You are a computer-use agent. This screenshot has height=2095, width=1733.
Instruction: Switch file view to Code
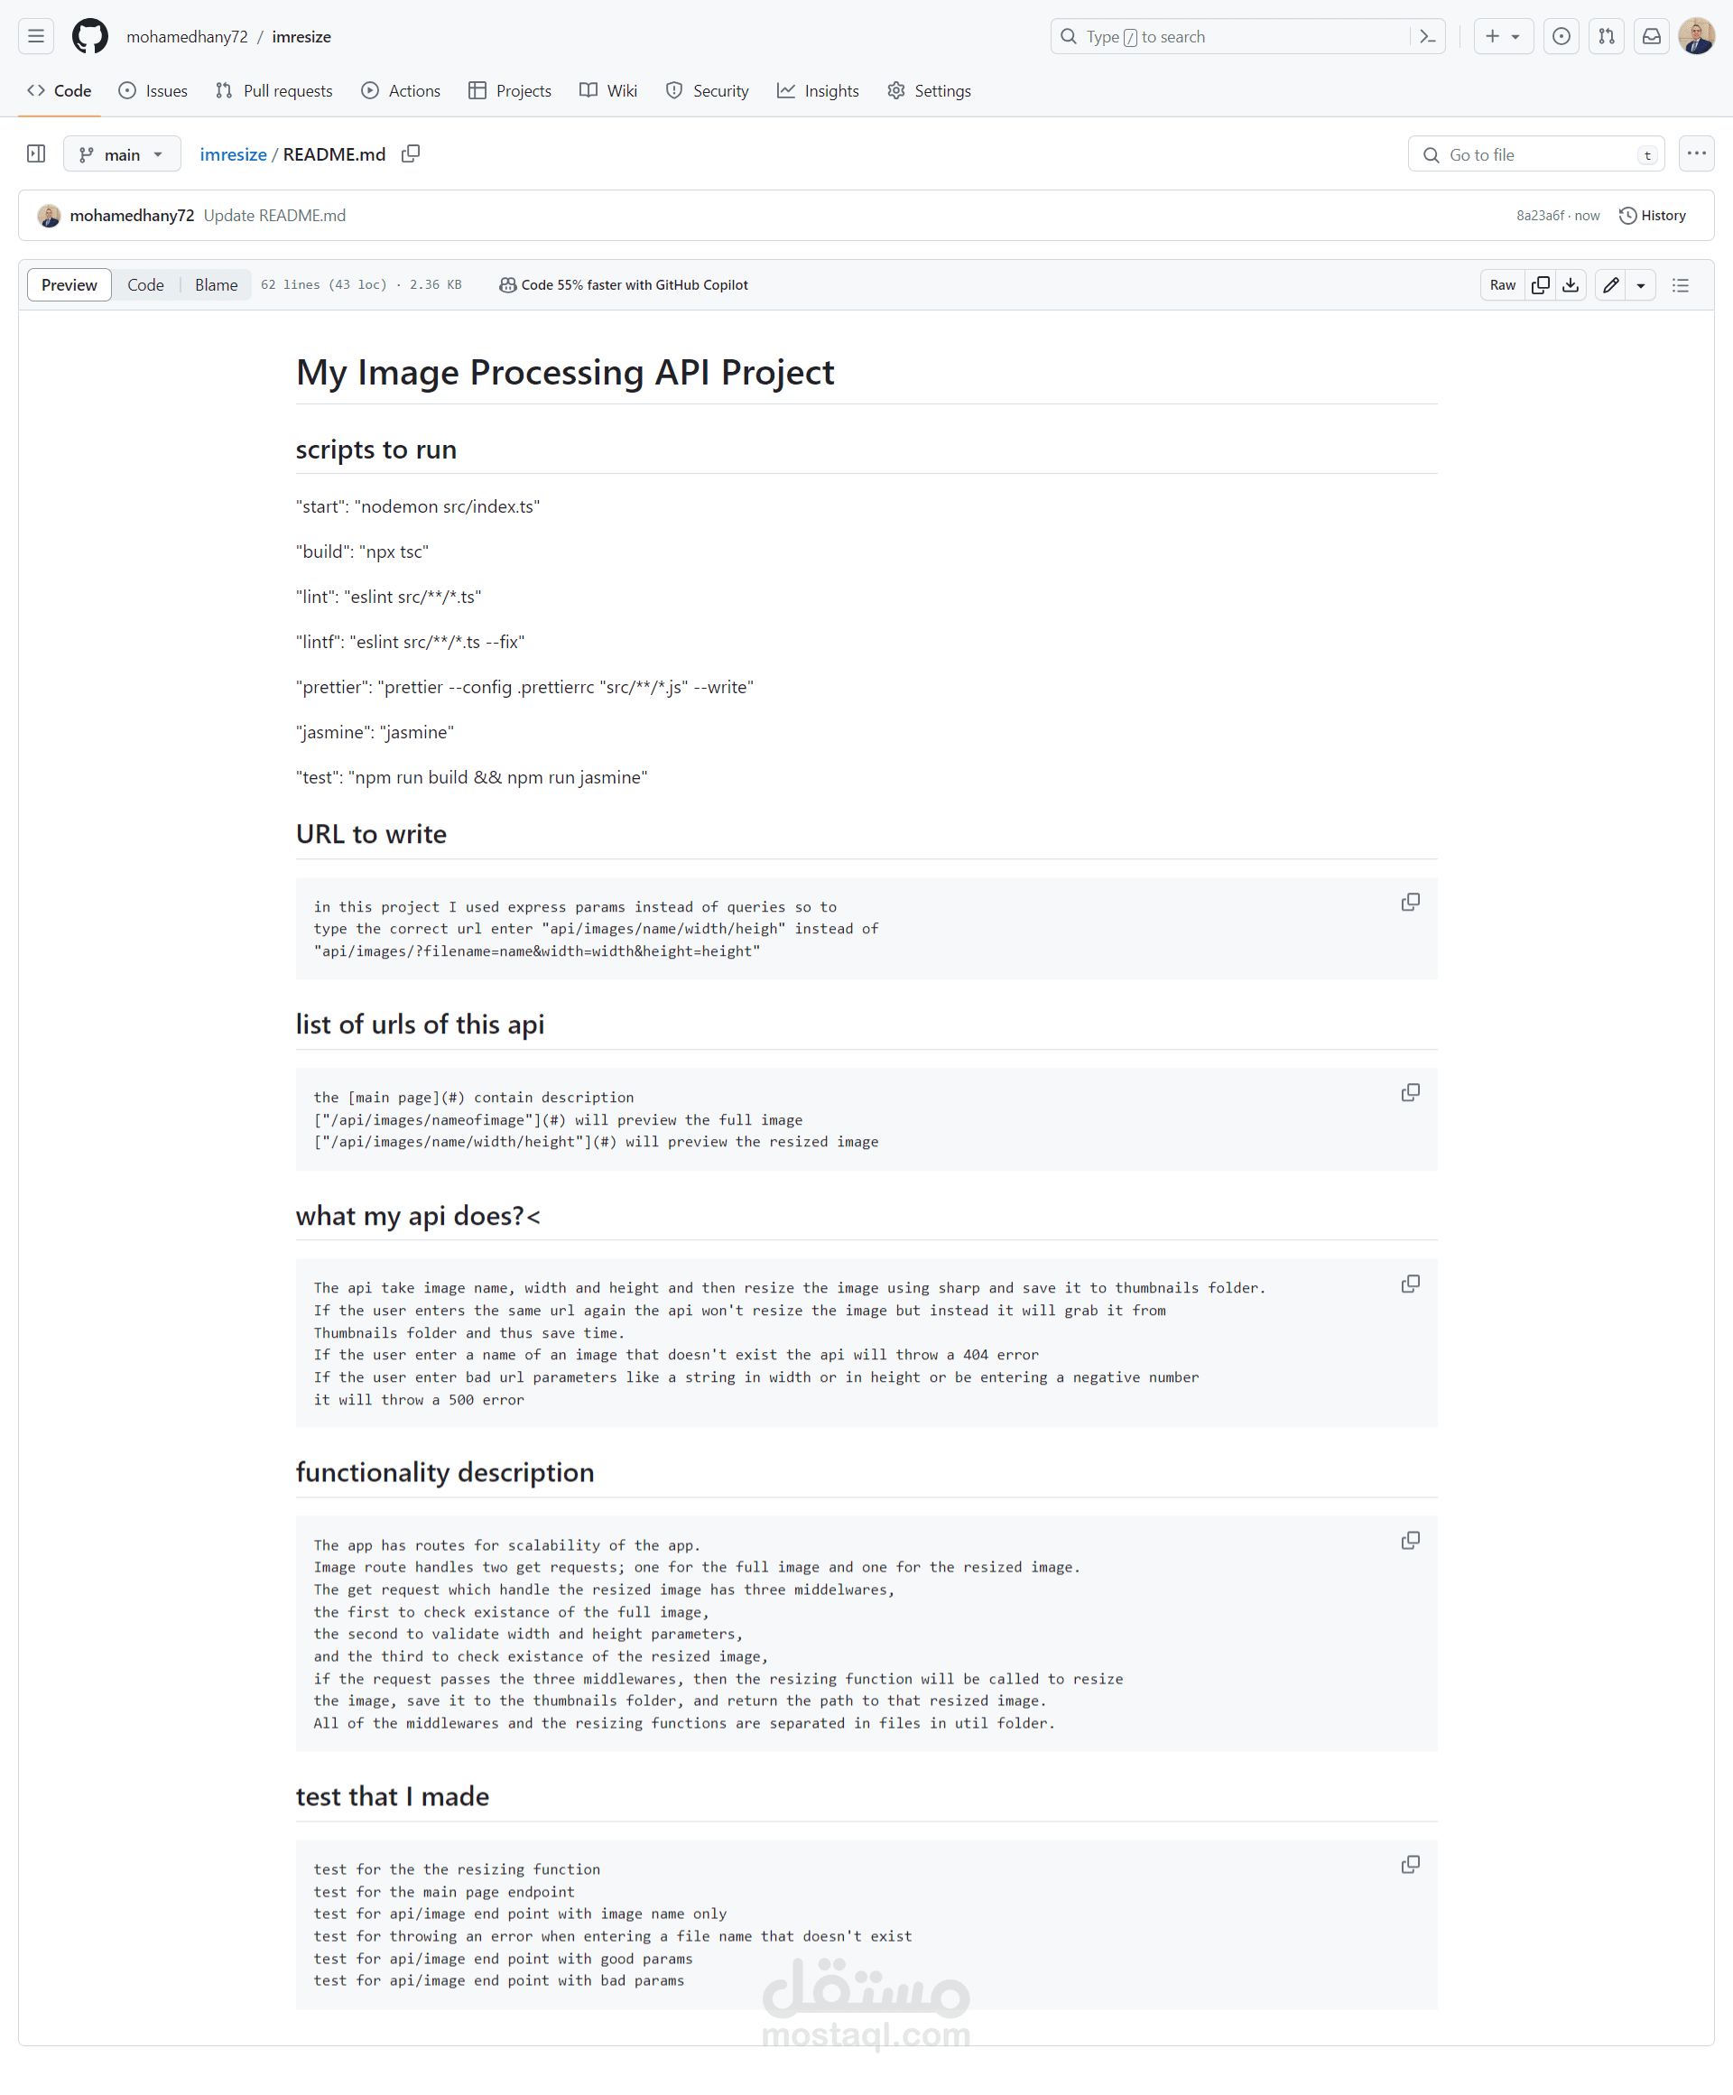pyautogui.click(x=145, y=285)
